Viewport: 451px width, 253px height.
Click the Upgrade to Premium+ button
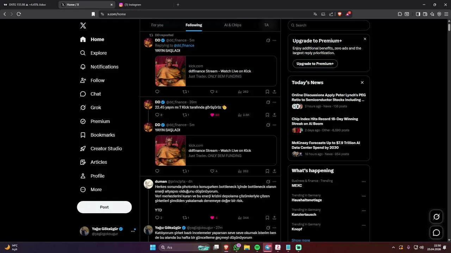coord(315,64)
